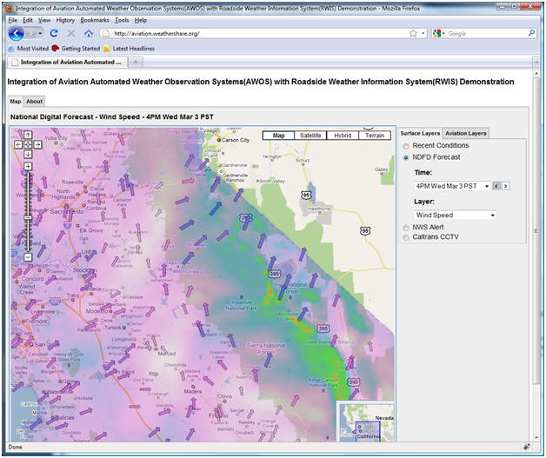Recenter the map with the center pan button
The width and height of the screenshot is (546, 458).
[28, 144]
